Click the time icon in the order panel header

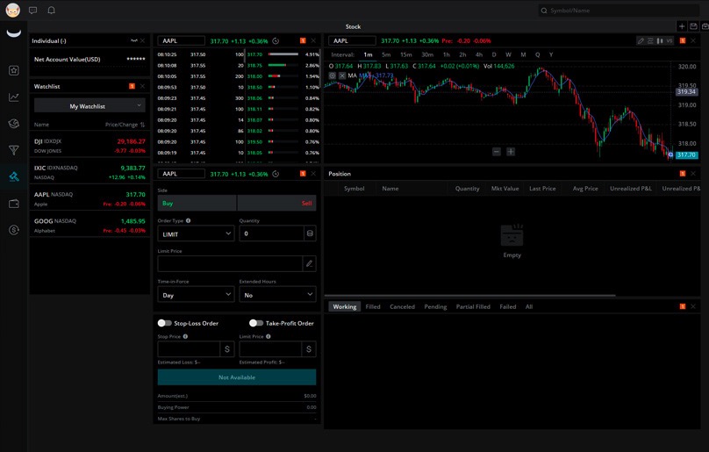(276, 174)
